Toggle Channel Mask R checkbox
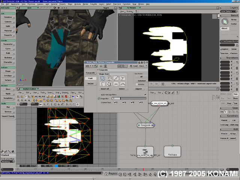The height and width of the screenshot is (180, 240). 115,102
